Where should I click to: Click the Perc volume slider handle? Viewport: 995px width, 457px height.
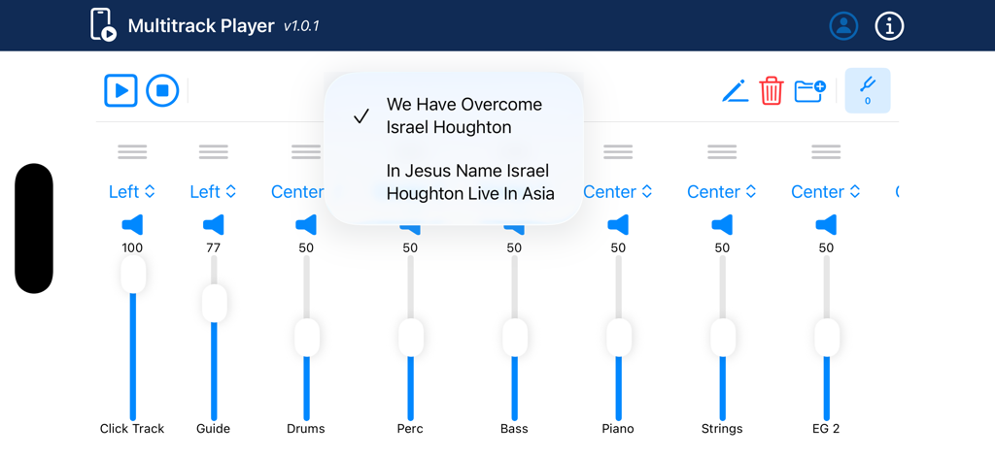411,338
